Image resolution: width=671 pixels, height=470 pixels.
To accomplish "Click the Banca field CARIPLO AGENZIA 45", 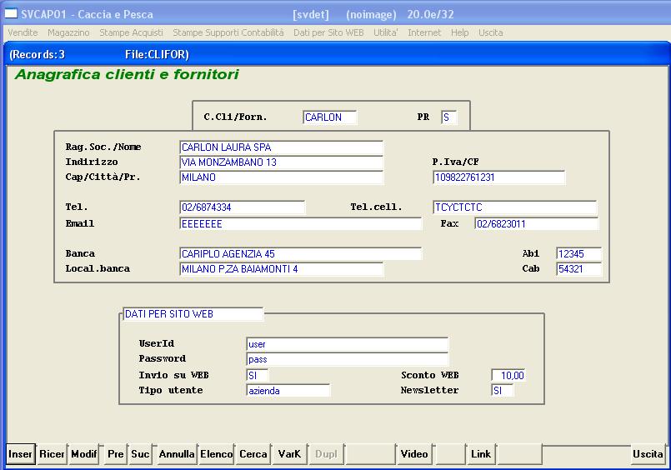I will [x=300, y=254].
